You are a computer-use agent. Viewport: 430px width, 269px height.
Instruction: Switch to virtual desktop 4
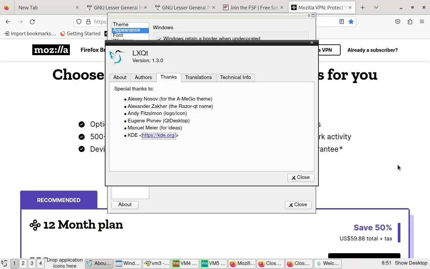[x=40, y=263]
